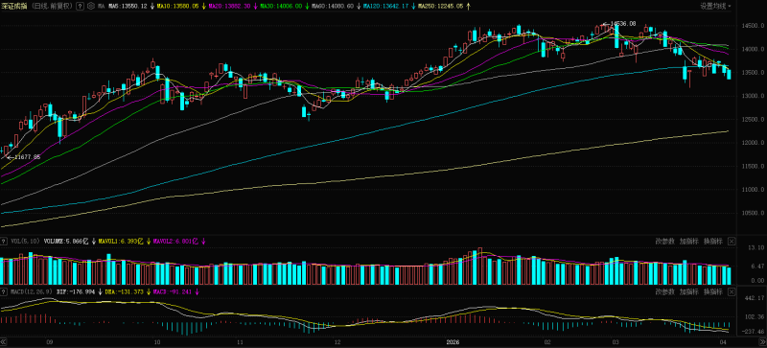Image resolution: width=767 pixels, height=348 pixels.
Task: Close the VOL indicator panel
Action: click(x=732, y=242)
